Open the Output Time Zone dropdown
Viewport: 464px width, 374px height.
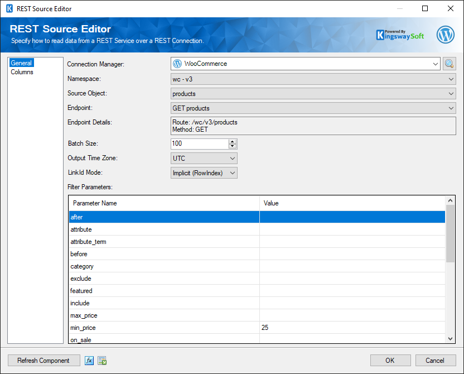(x=231, y=158)
